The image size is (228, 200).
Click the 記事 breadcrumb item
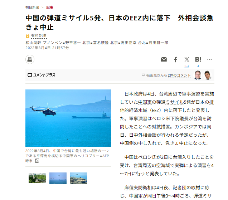pyautogui.click(x=50, y=7)
